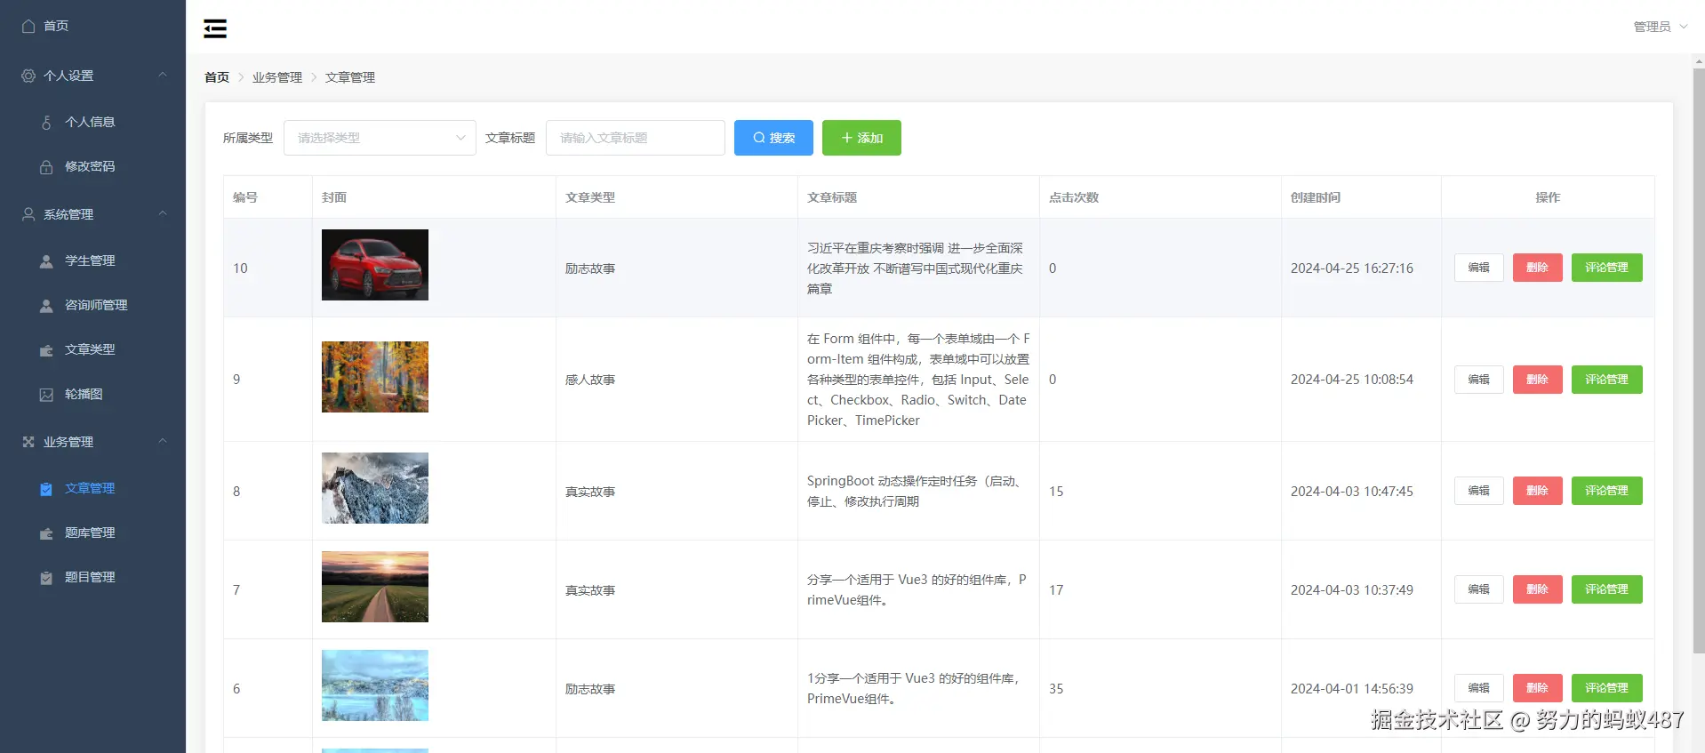Click the user icon beside 系统管理
The height and width of the screenshot is (753, 1705).
[28, 214]
